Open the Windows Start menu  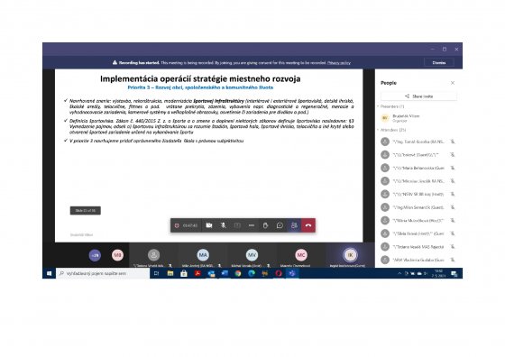[49, 273]
